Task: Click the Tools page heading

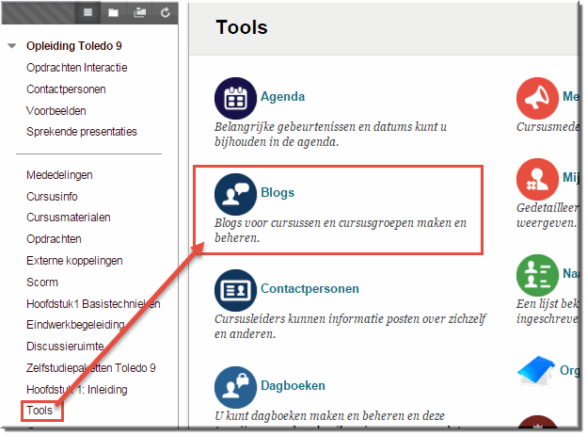Action: tap(242, 27)
